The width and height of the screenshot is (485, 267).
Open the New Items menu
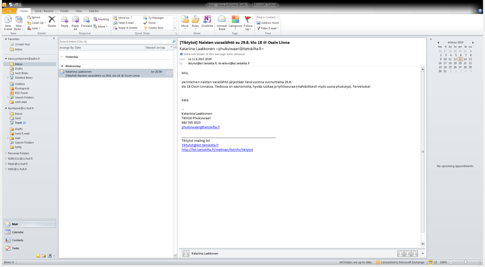pyautogui.click(x=19, y=23)
